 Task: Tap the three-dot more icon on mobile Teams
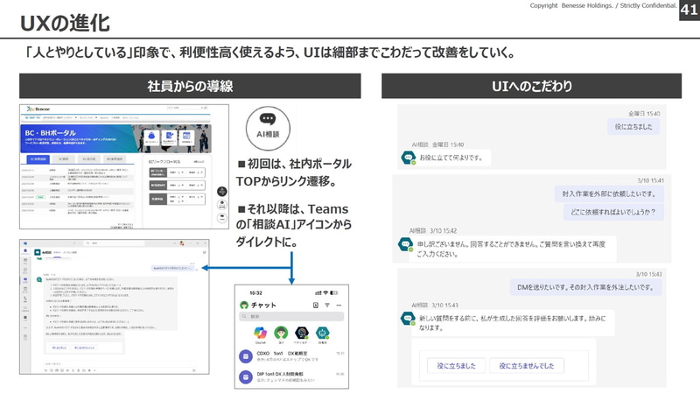tap(339, 305)
